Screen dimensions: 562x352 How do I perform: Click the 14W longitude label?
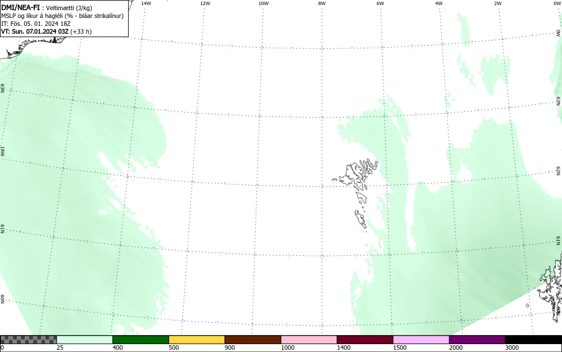pos(146,3)
